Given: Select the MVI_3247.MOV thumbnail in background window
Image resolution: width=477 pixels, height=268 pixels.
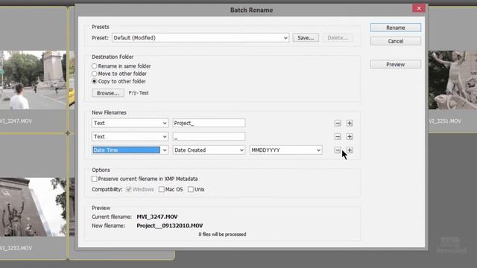Looking at the screenshot, I should (x=33, y=80).
